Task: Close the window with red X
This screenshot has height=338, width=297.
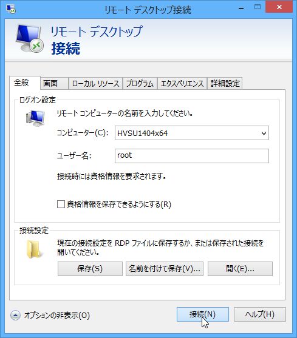Action: pyautogui.click(x=279, y=7)
